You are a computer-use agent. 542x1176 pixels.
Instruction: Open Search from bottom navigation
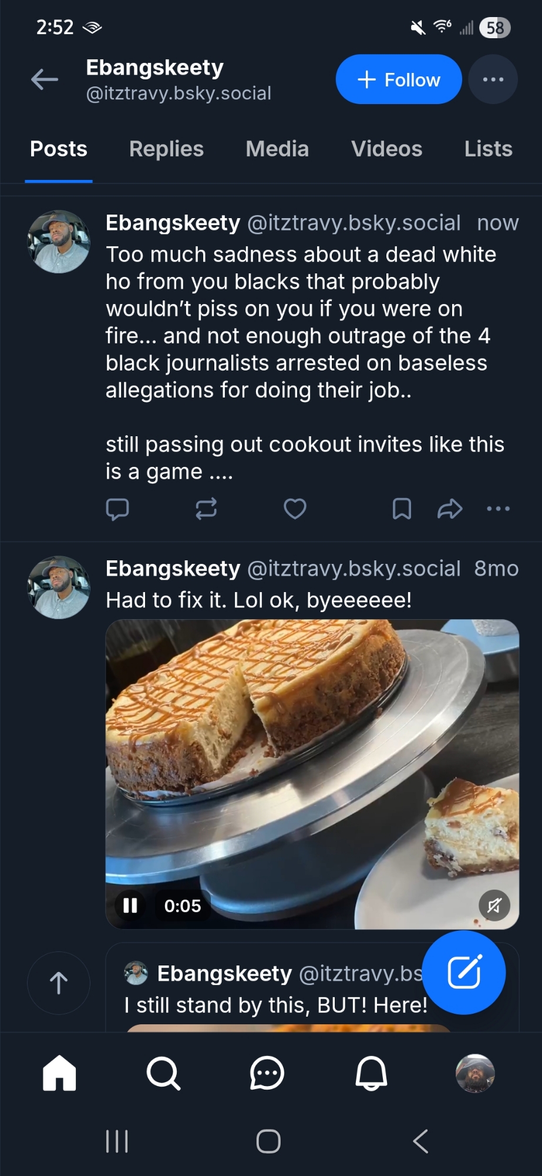click(163, 1073)
